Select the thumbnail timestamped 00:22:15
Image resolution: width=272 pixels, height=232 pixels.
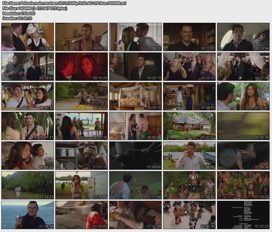pyautogui.click(x=135, y=66)
